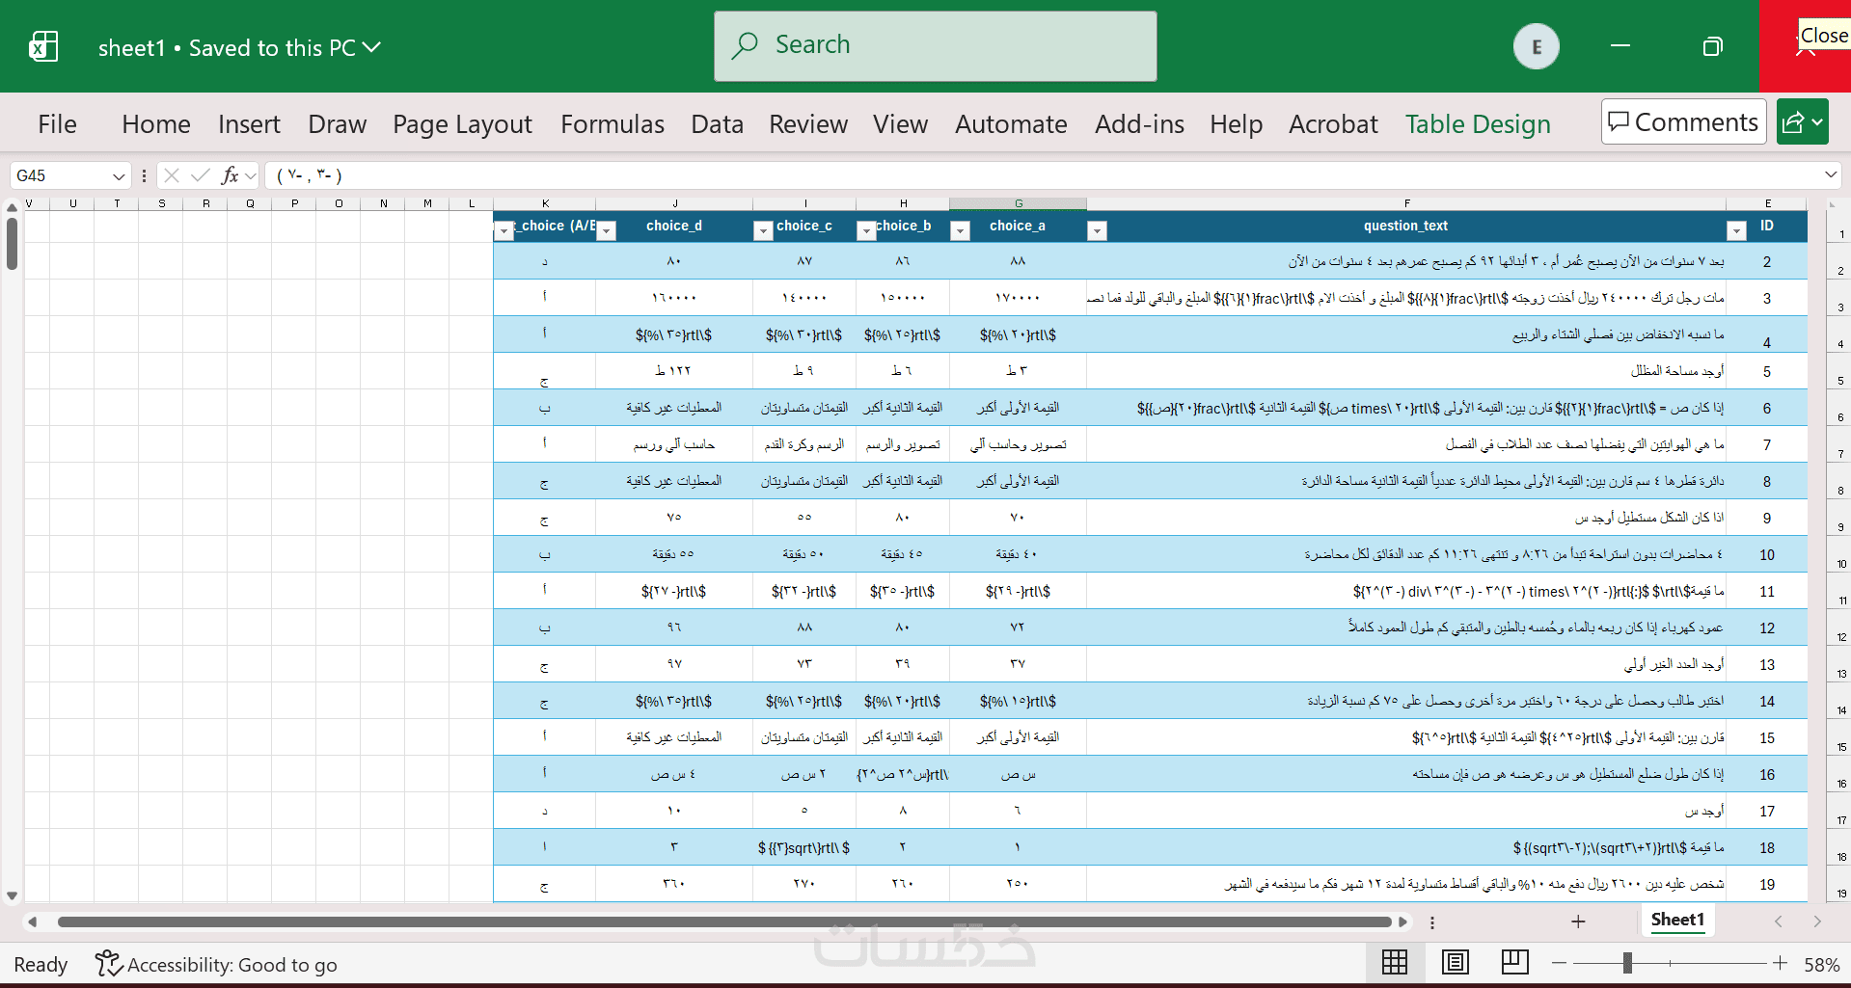Screen dimensions: 1851x988
Task: Go to next sheet tab with the arrow
Action: 1817,921
